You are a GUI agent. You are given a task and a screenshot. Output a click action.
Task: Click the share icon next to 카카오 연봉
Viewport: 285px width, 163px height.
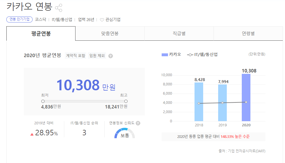(x=58, y=8)
